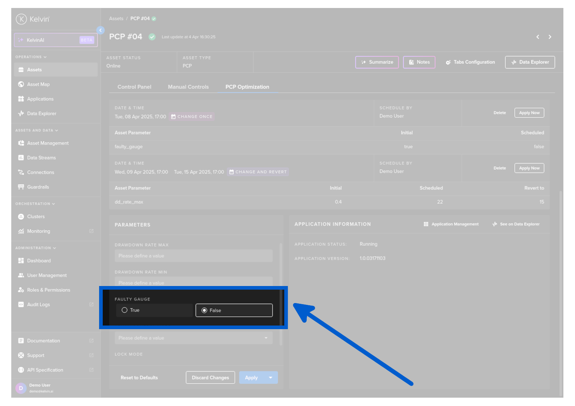Switch to the Manual Controls tab

click(x=188, y=87)
